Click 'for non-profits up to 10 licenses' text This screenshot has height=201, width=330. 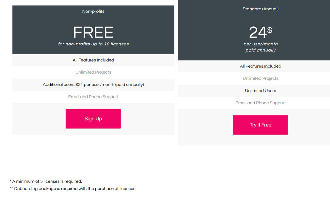point(93,44)
